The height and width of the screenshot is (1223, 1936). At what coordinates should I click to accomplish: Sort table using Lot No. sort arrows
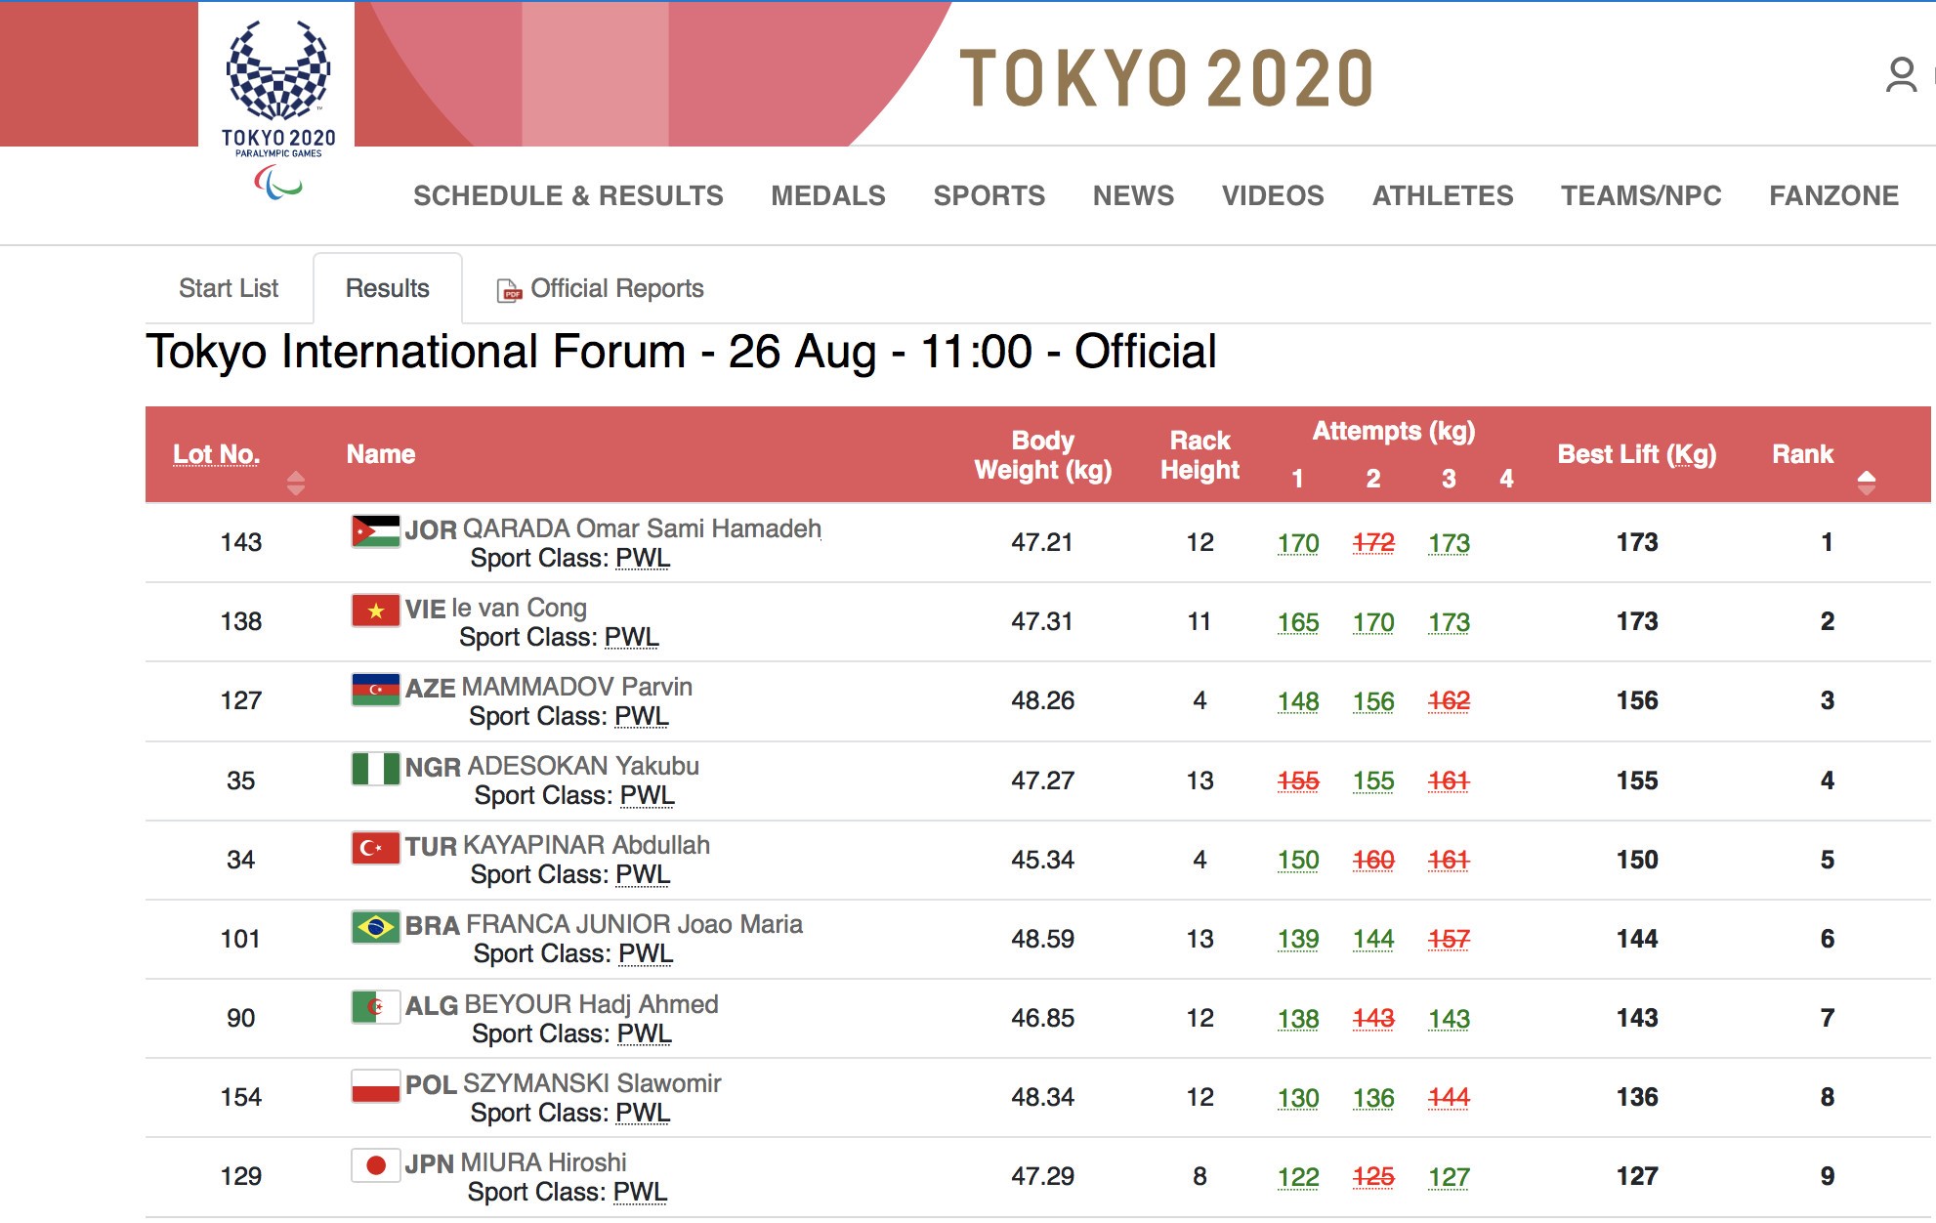(296, 483)
